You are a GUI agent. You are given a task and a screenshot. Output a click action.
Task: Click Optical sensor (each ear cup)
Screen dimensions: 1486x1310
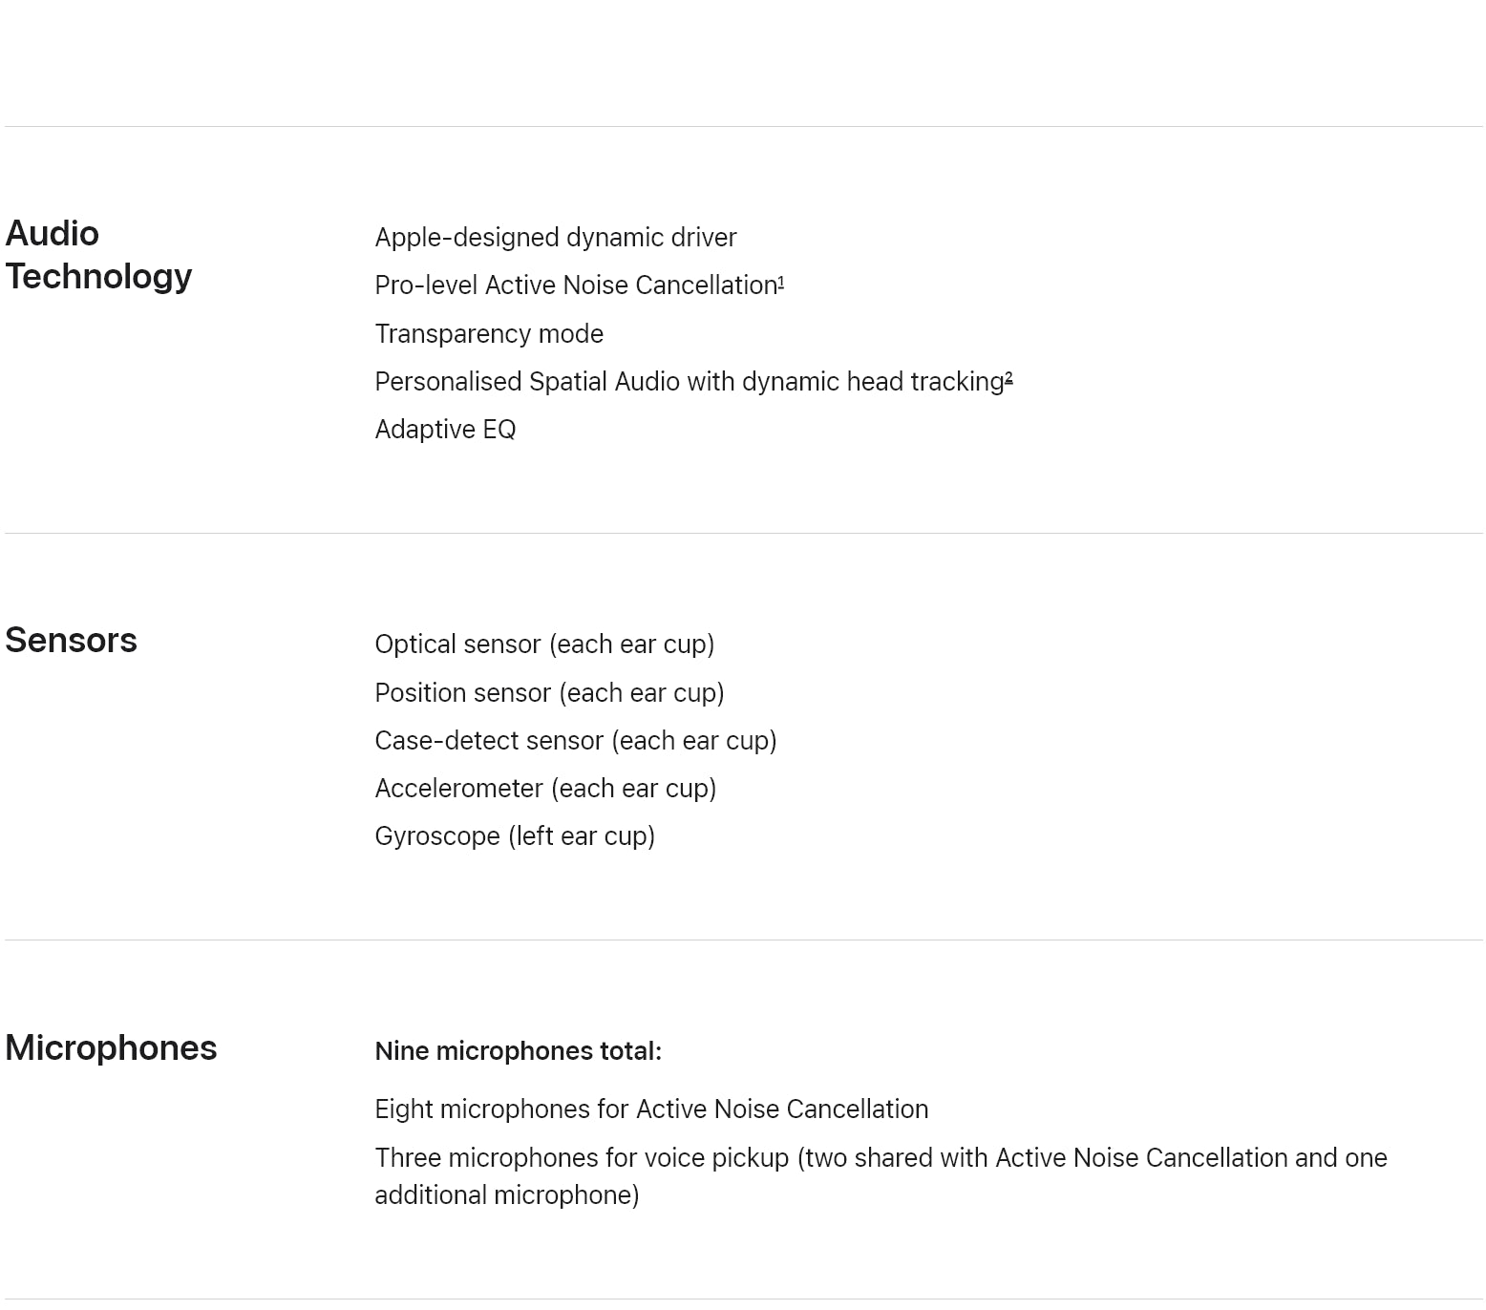[544, 644]
